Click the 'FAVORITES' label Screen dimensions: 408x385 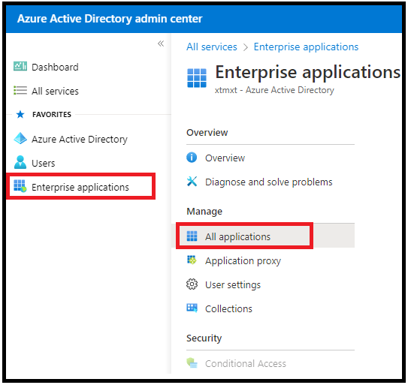[52, 114]
